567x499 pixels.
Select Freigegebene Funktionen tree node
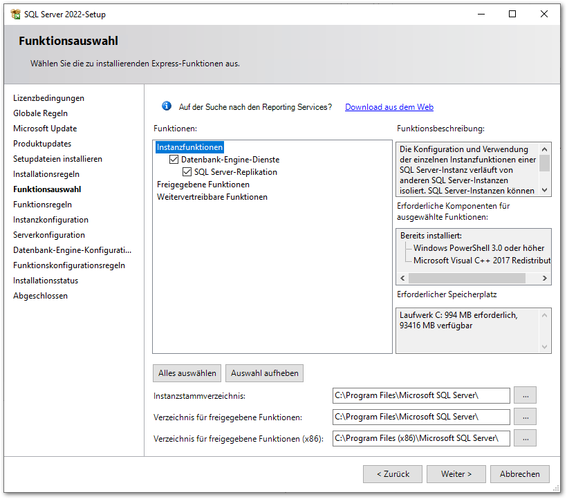pyautogui.click(x=203, y=185)
